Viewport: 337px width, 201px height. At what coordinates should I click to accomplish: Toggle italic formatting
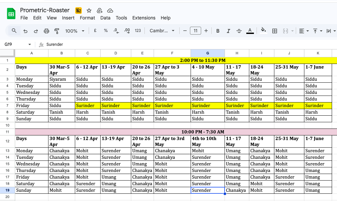[x=228, y=31]
